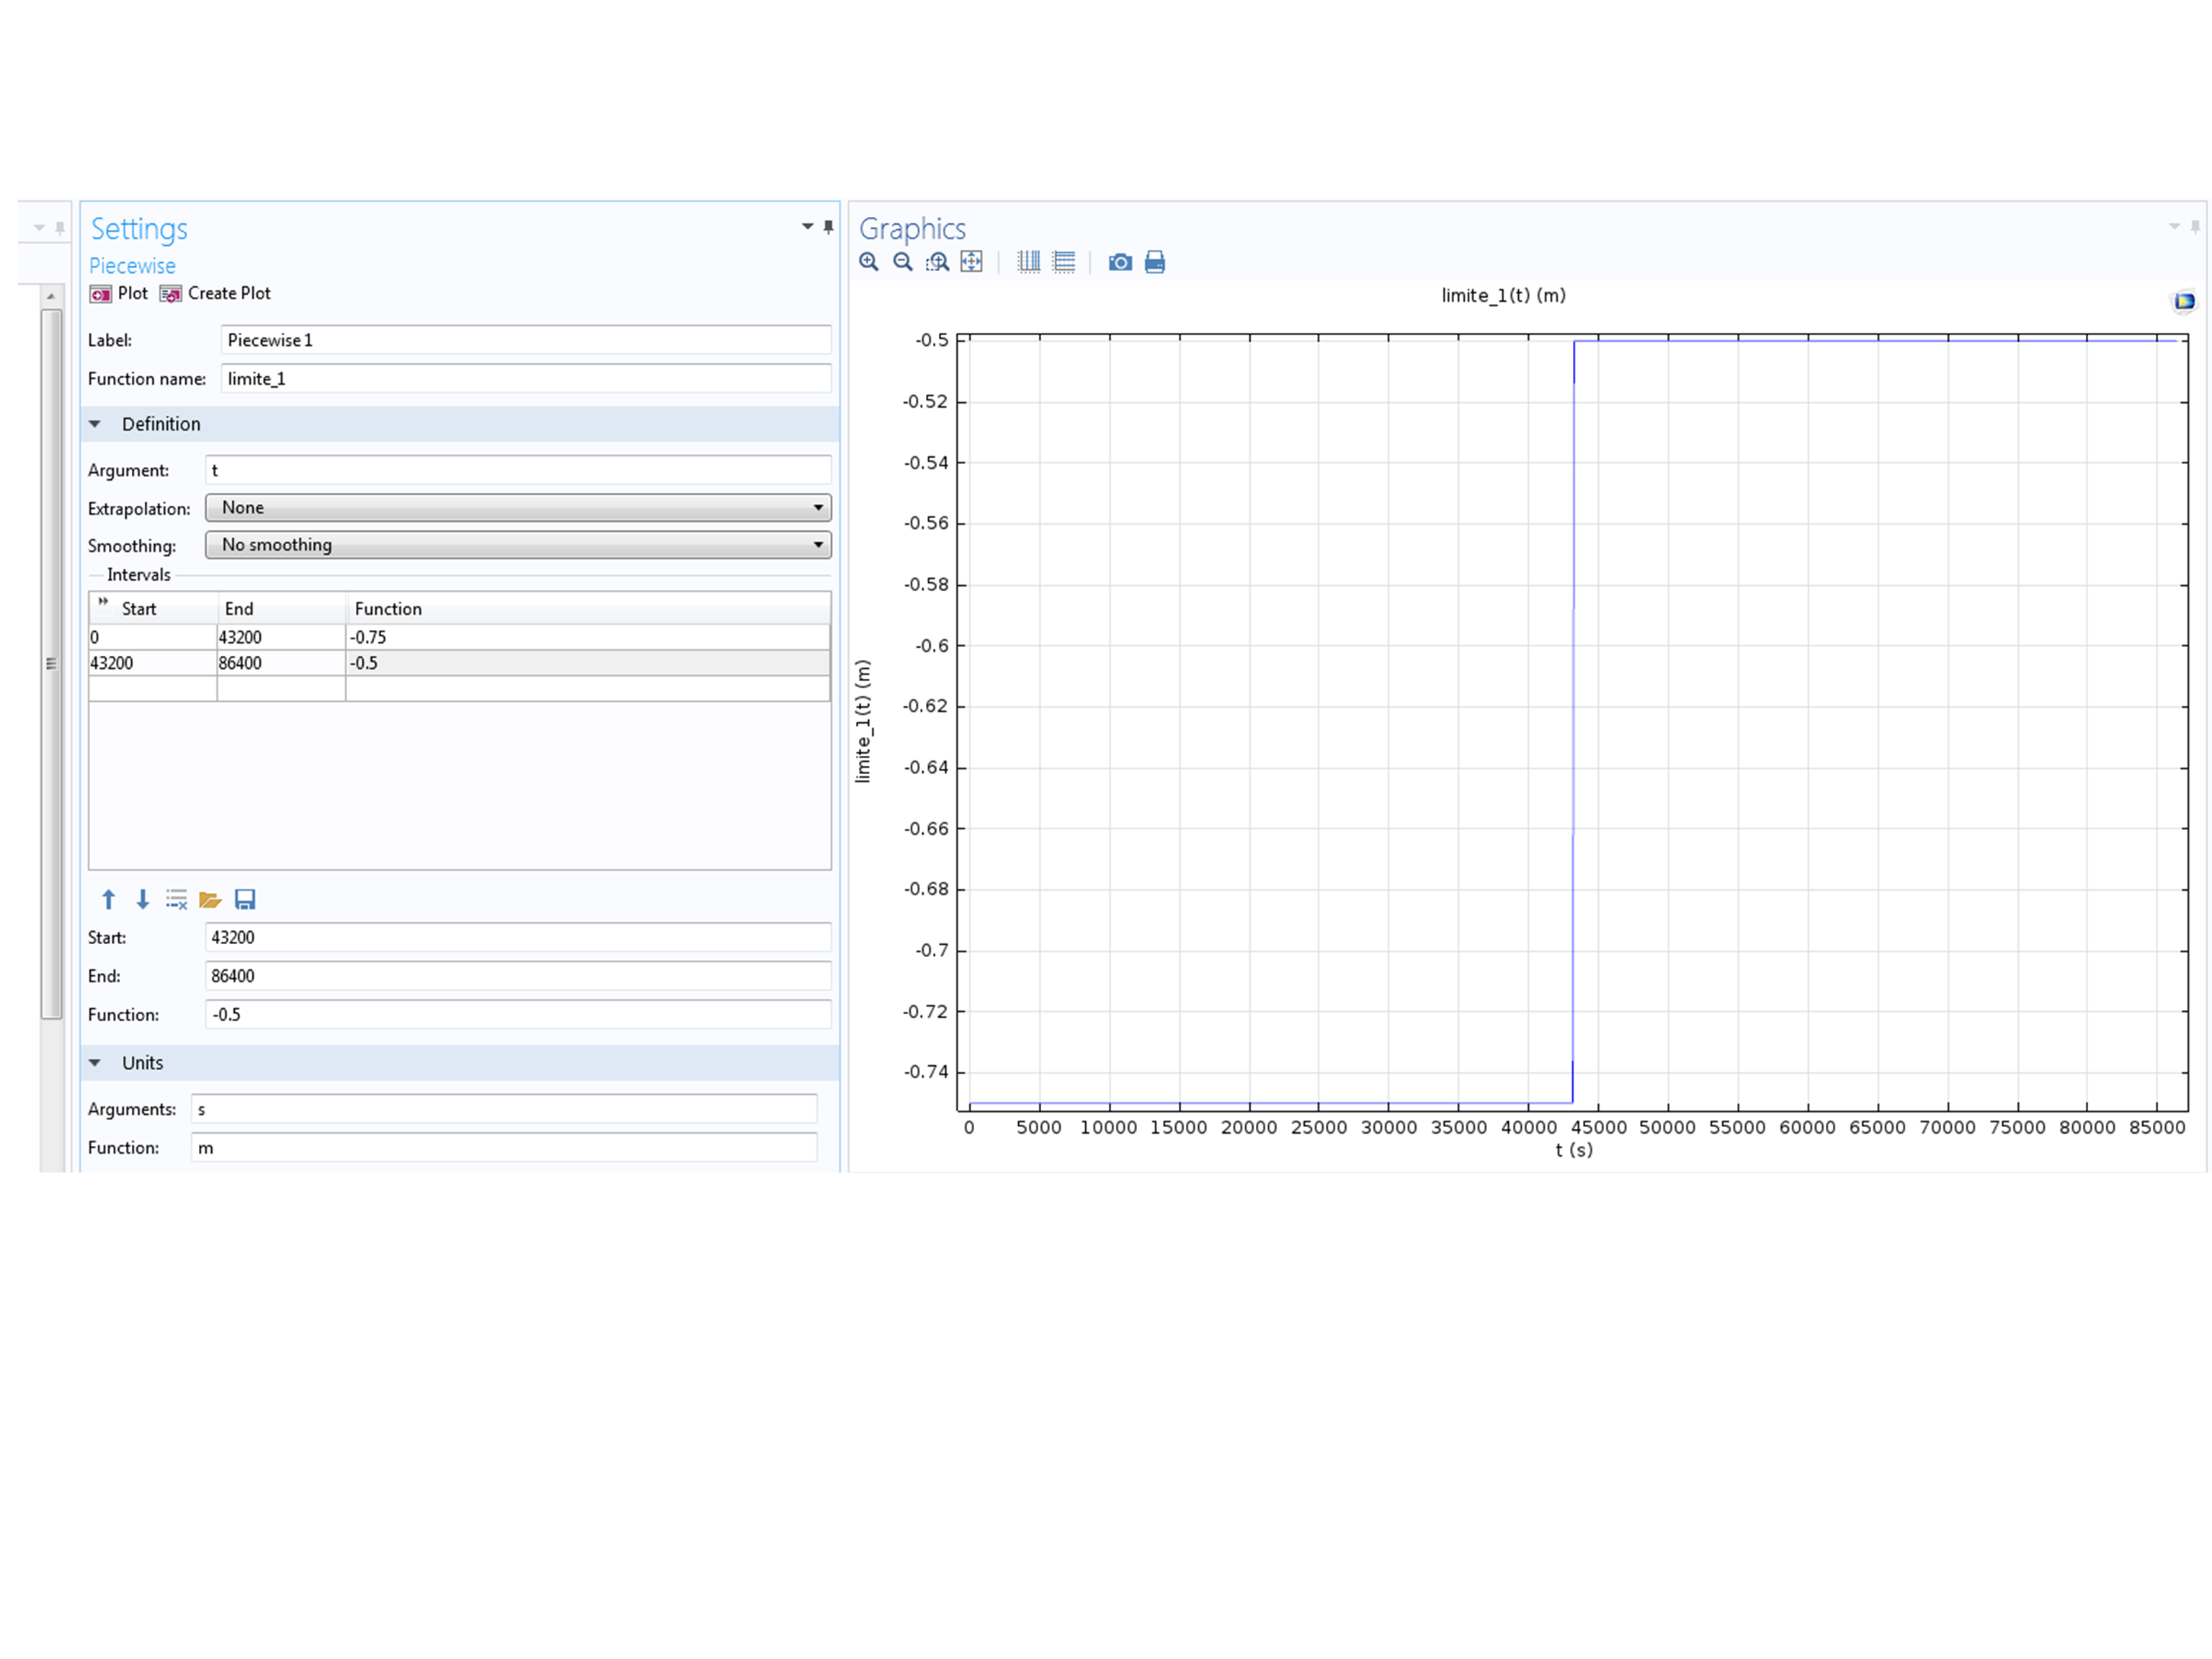The image size is (2212, 1659).
Task: Load intervals from file with the folder icon
Action: [x=210, y=899]
